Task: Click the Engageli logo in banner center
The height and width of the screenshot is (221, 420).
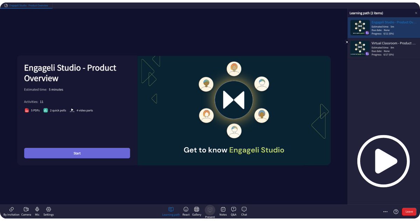Action: pyautogui.click(x=234, y=100)
